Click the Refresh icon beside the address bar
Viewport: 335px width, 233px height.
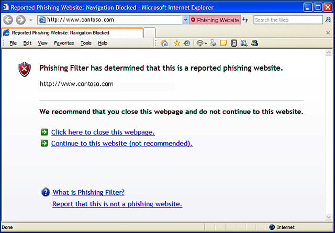point(245,20)
